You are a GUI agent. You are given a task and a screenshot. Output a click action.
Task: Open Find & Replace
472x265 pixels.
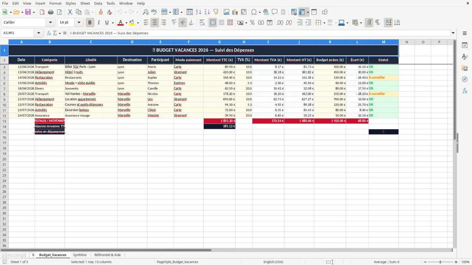pos(146,12)
